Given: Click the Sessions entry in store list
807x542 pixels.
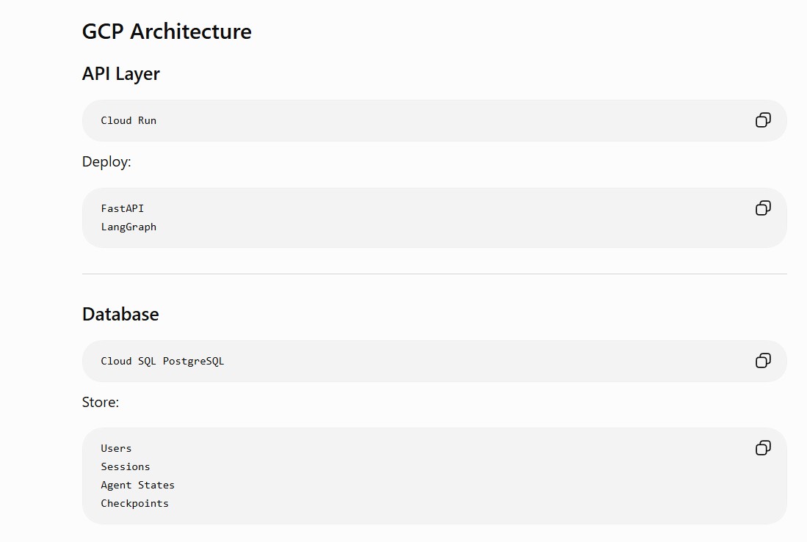Looking at the screenshot, I should [126, 467].
